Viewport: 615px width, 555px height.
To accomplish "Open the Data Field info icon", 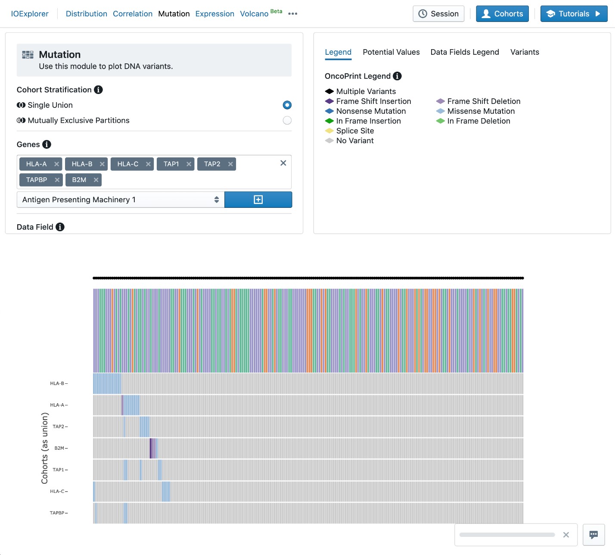I will point(60,227).
